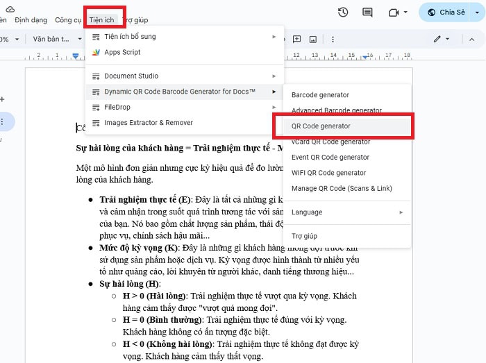
Task: Choose QR Code generator option
Action: [x=347, y=126]
